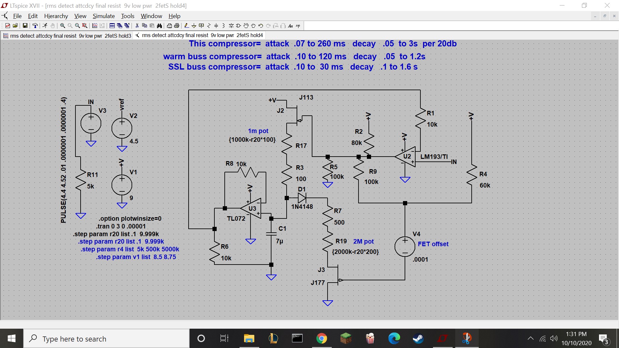Viewport: 619px width, 348px height.
Task: Run the simulation with running man icon
Action: (x=45, y=26)
